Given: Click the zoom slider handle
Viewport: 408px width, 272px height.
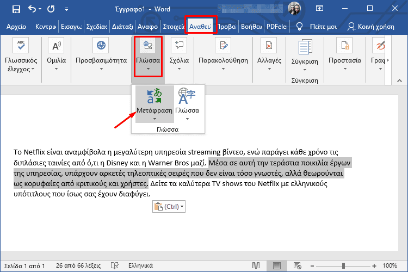Looking at the screenshot, I should (x=343, y=266).
